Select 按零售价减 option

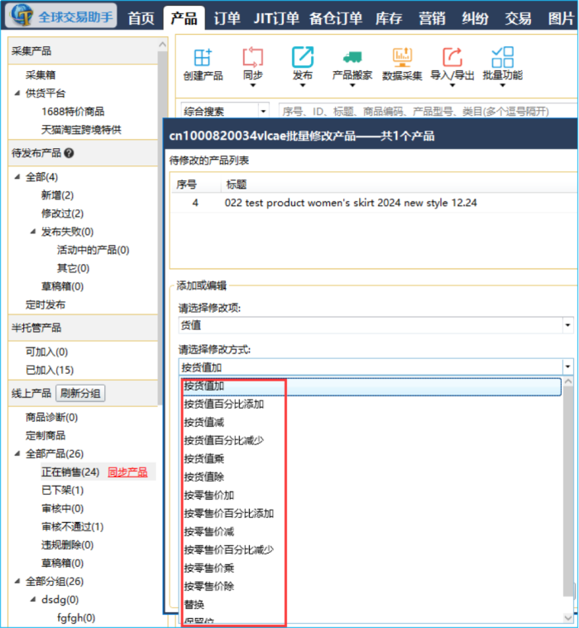pyautogui.click(x=371, y=532)
